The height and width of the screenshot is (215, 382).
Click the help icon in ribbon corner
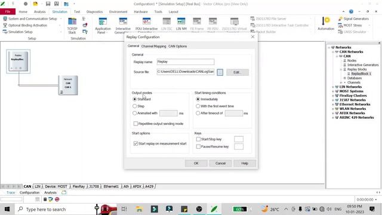tap(351, 12)
